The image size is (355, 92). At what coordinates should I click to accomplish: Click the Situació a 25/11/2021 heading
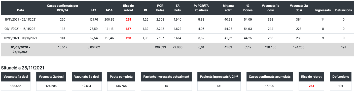pyautogui.click(x=23, y=68)
